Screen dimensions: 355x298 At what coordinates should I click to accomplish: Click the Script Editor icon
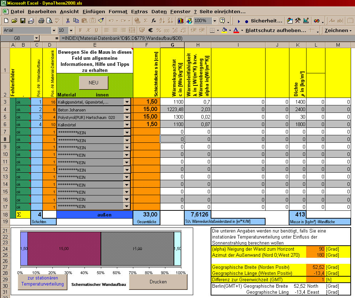click(x=317, y=21)
